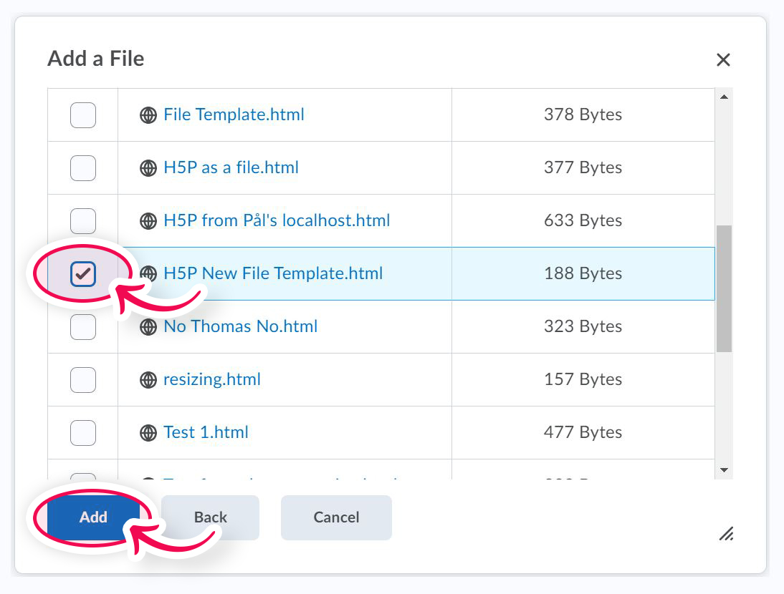The image size is (784, 594).
Task: Click globe icon beside File Template.html
Action: pyautogui.click(x=148, y=115)
